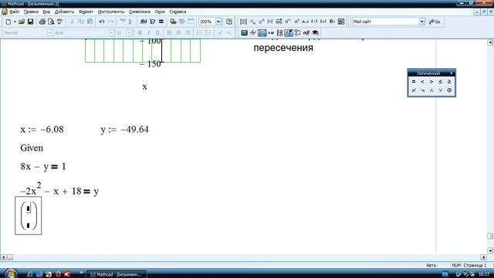
Task: Open the Vector and Matrix palette
Action: (x=262, y=32)
